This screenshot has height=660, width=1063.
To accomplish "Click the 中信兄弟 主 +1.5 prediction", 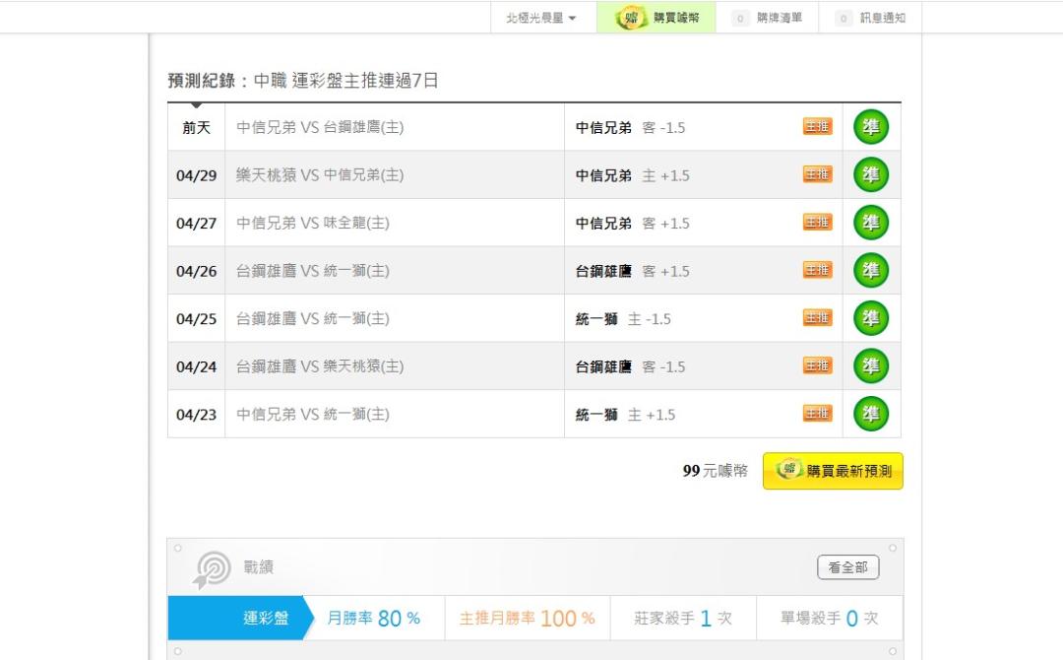I will (633, 175).
